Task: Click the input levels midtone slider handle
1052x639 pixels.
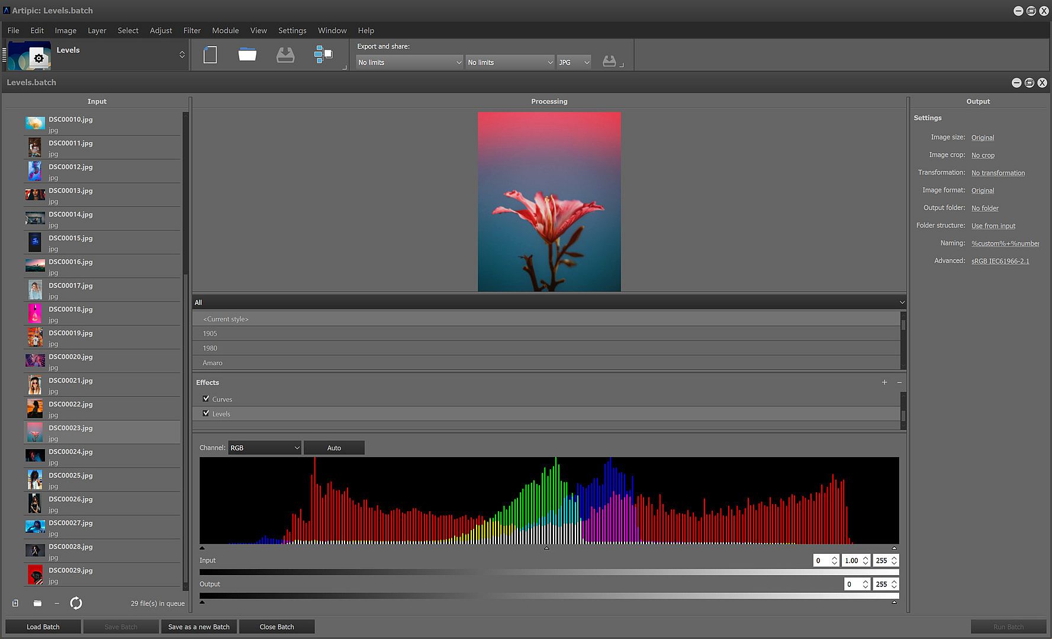Action: 546,548
